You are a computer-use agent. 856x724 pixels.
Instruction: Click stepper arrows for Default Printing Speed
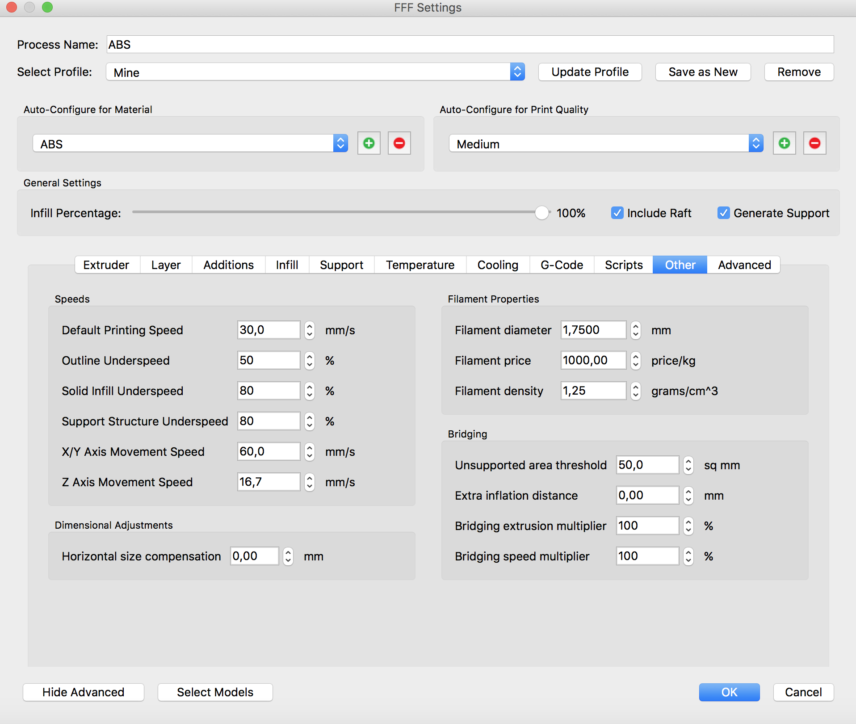(309, 330)
